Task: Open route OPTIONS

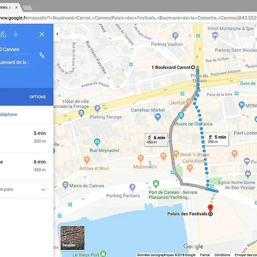Action: (x=38, y=97)
